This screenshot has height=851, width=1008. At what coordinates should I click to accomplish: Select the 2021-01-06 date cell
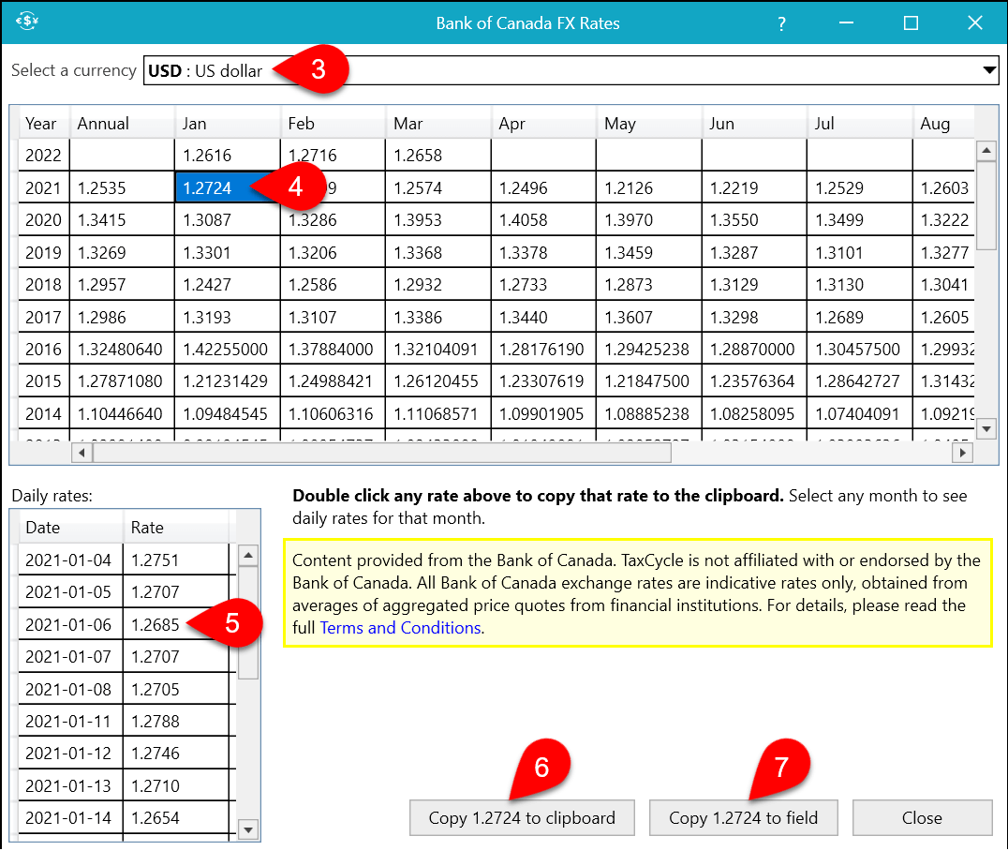coord(70,624)
